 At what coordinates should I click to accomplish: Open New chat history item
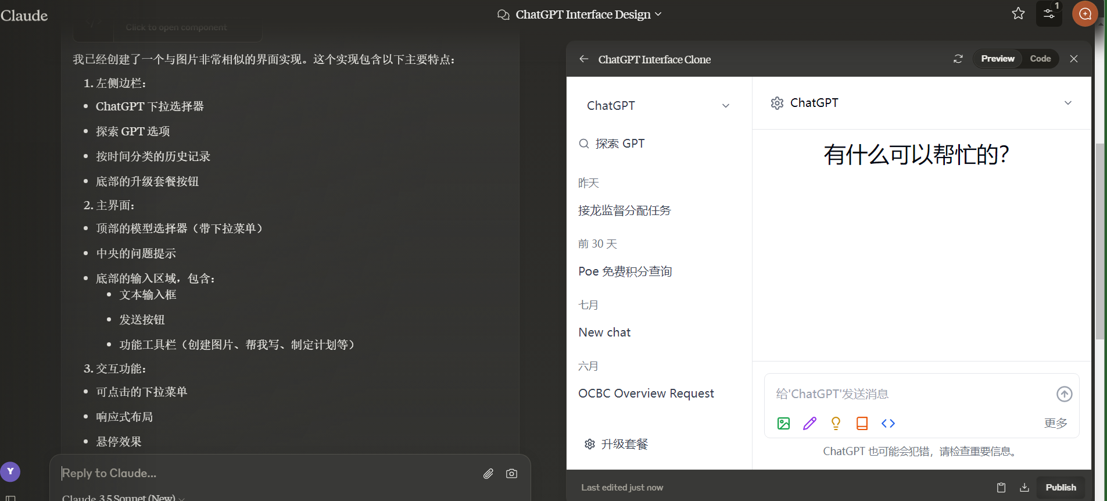pos(604,332)
